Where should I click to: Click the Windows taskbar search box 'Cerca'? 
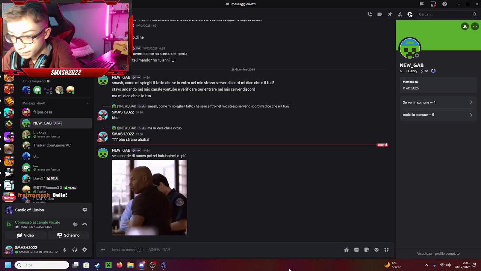(42, 265)
